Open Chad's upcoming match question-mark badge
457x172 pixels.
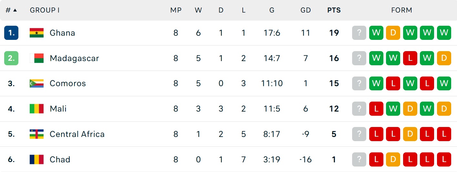[x=359, y=159]
